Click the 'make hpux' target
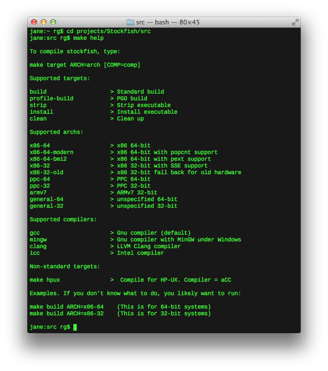 click(45, 280)
